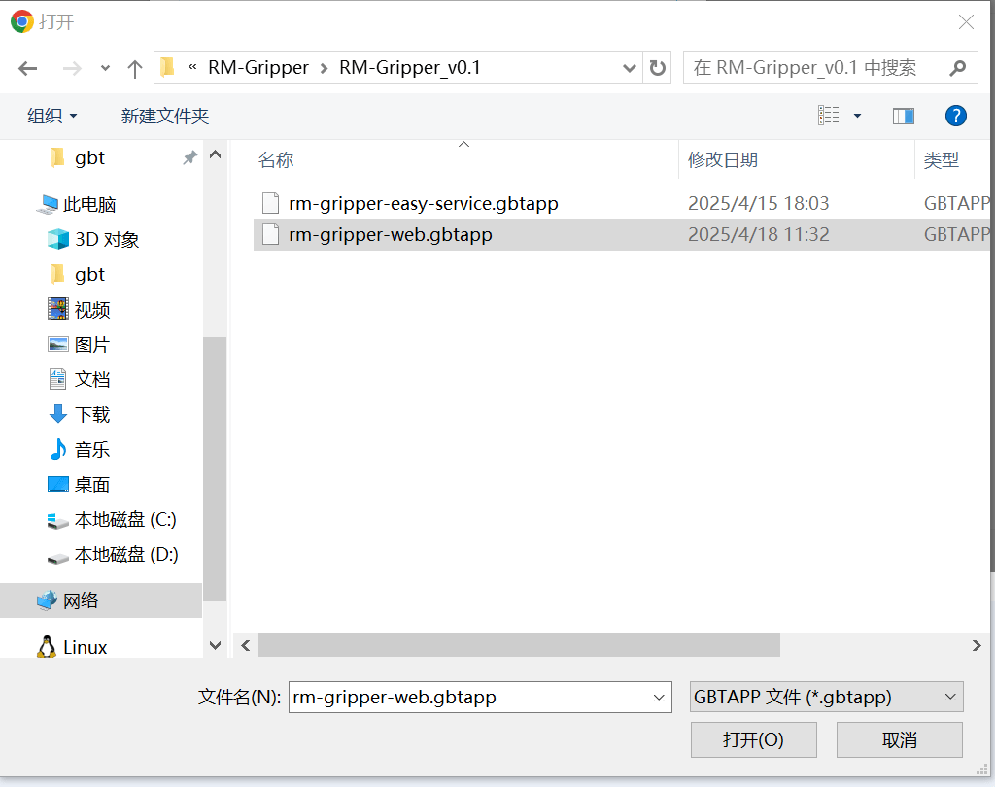Go up one folder level
Image resolution: width=995 pixels, height=787 pixels.
tap(135, 68)
